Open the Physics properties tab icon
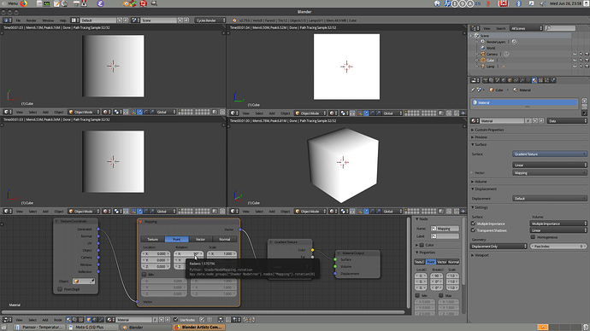Image resolution: width=590 pixels, height=331 pixels. tap(552, 80)
